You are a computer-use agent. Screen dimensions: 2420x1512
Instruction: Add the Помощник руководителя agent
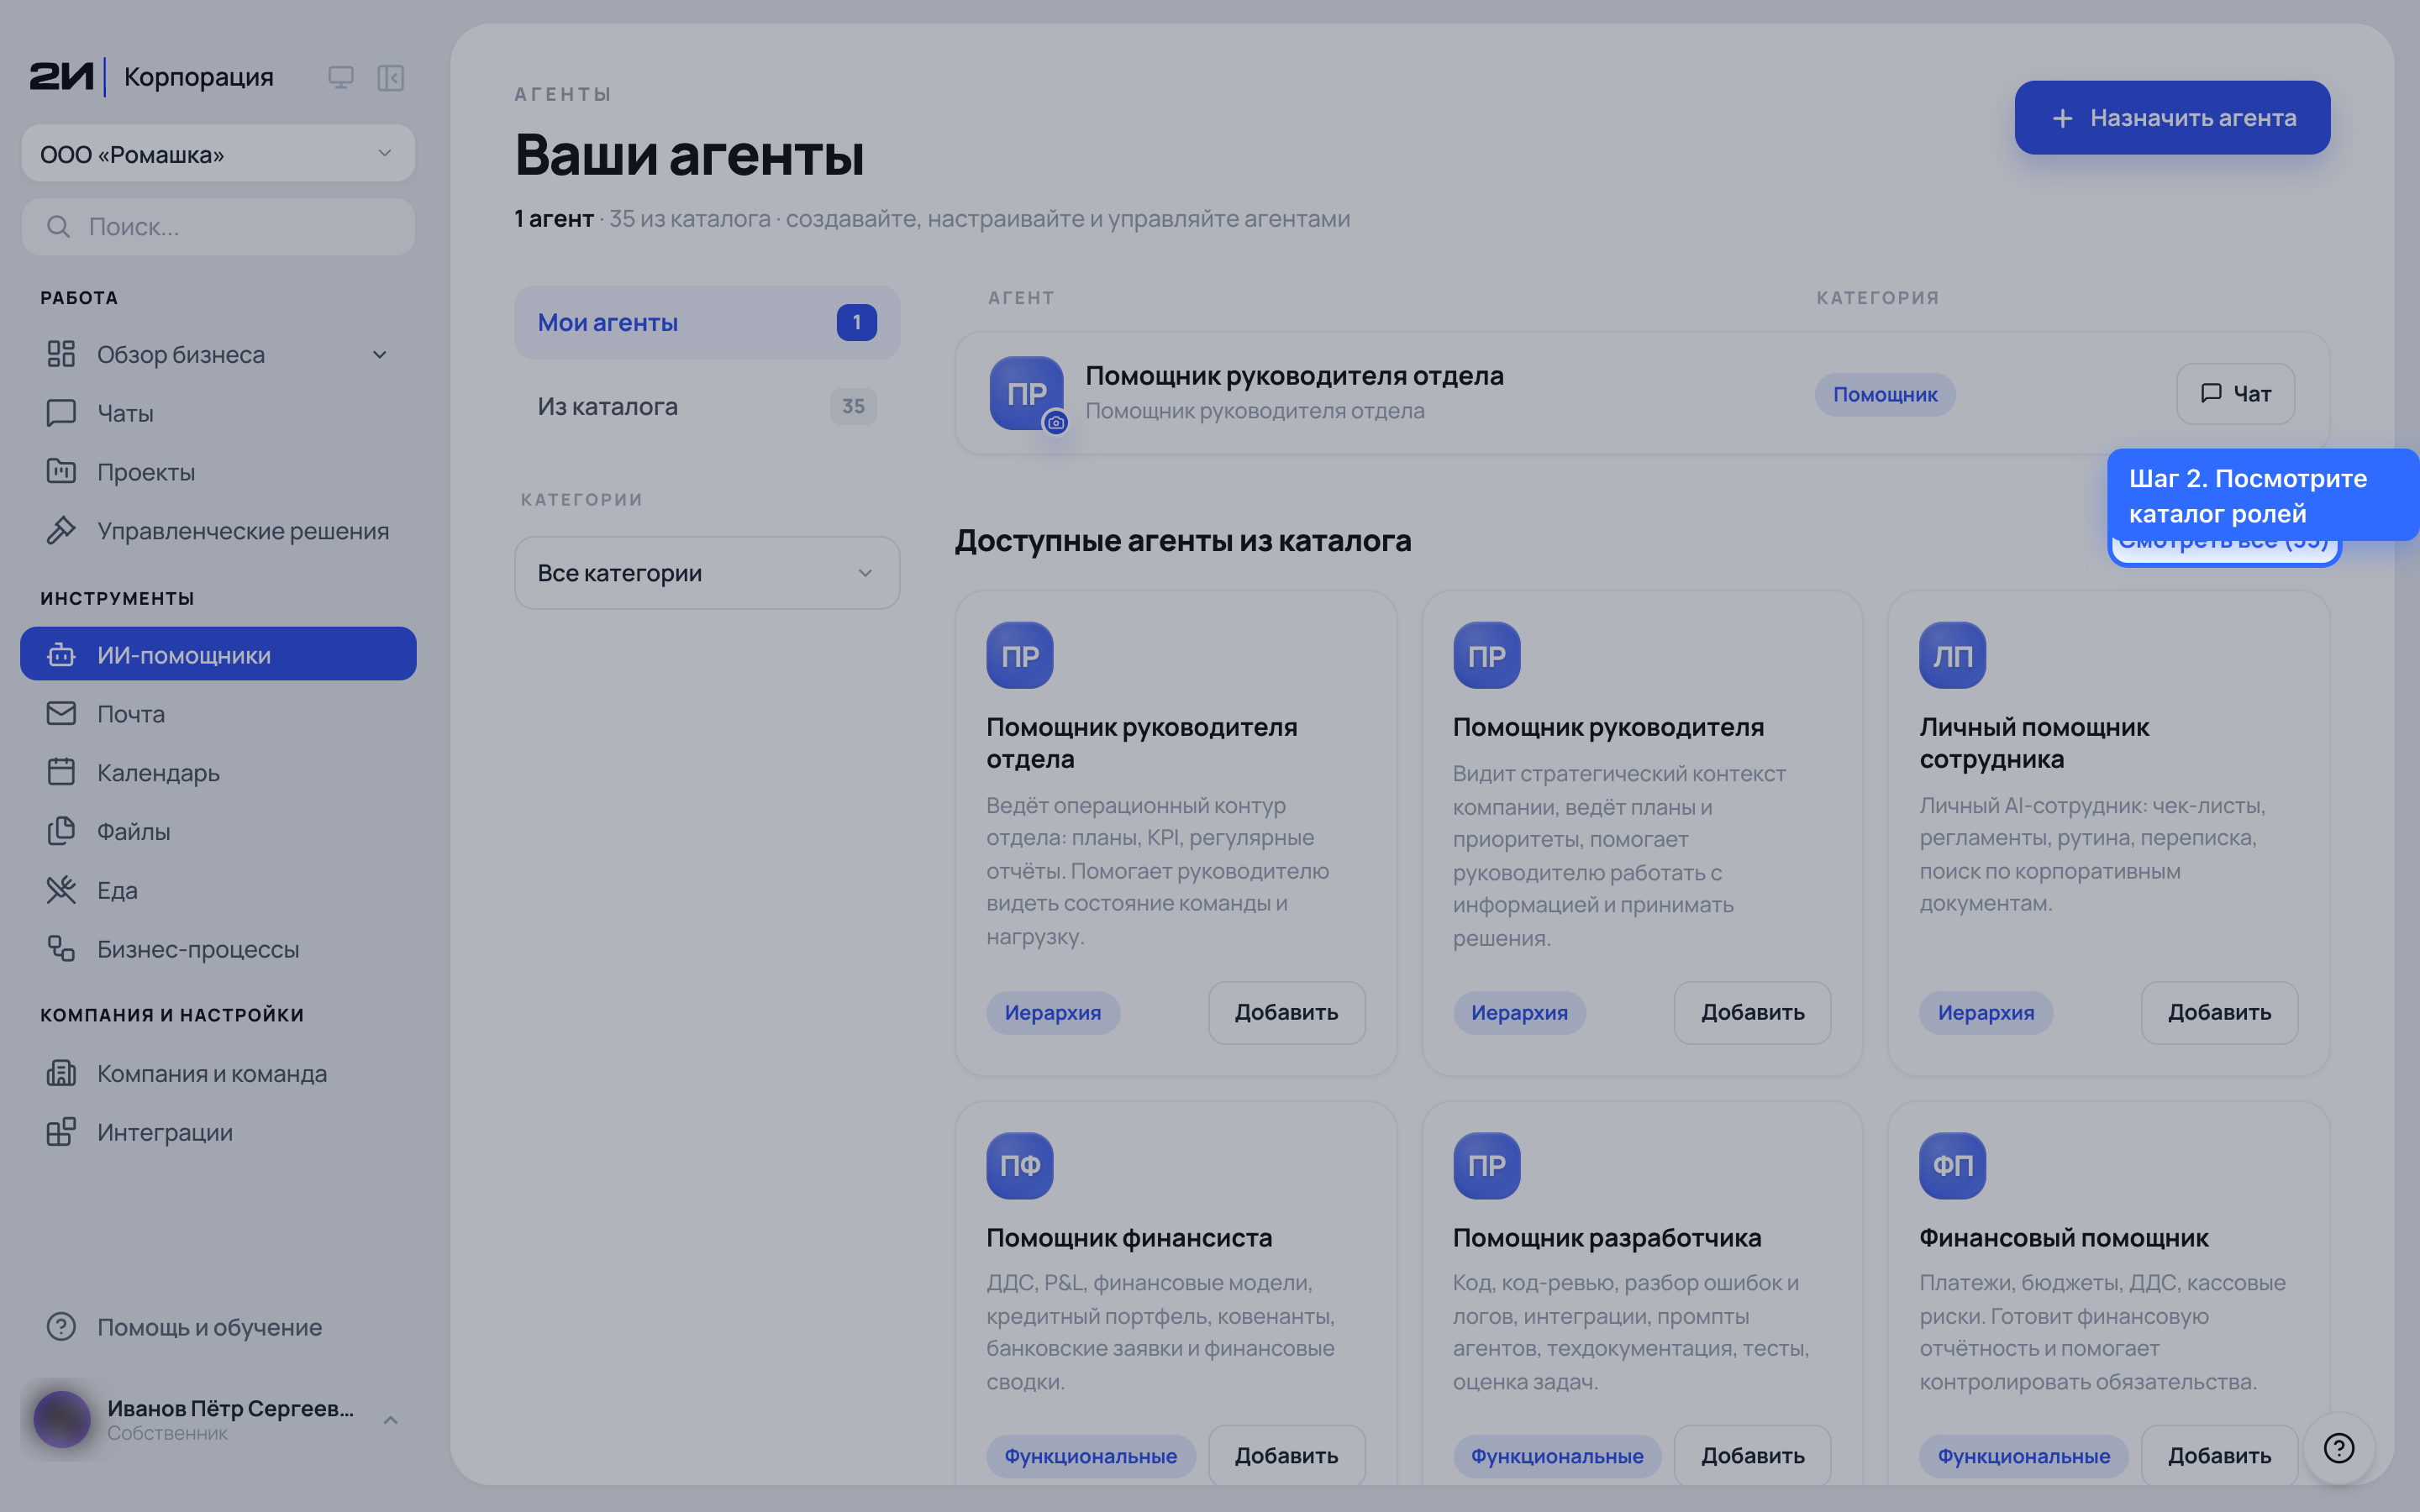1752,1012
